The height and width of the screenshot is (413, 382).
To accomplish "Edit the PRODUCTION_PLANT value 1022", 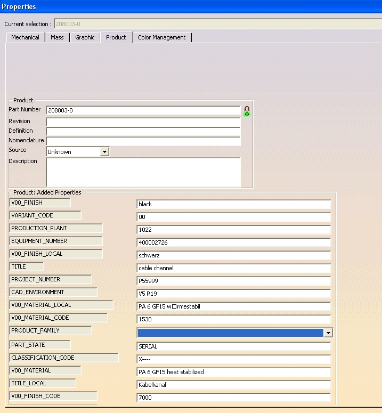I will tap(234, 230).
